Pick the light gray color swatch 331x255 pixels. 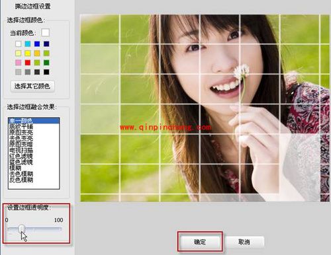point(19,72)
